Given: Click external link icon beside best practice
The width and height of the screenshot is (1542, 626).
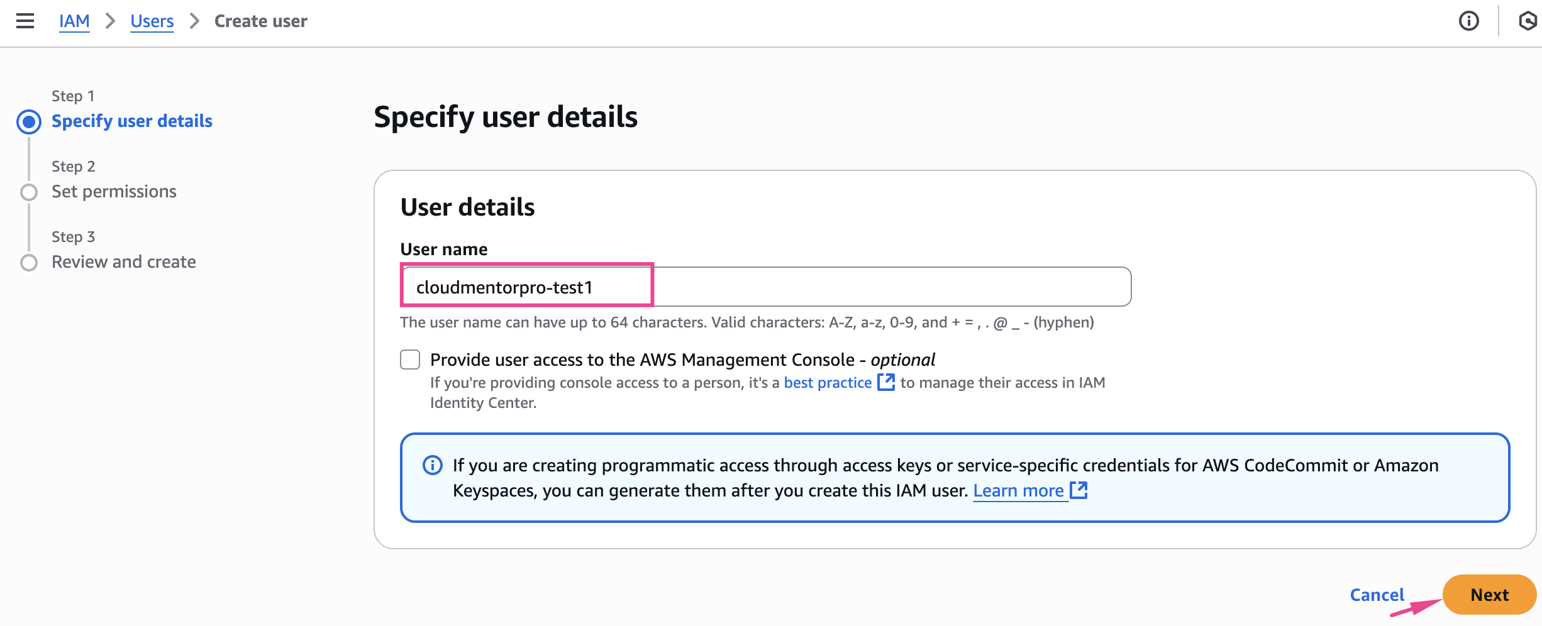Looking at the screenshot, I should click(885, 382).
